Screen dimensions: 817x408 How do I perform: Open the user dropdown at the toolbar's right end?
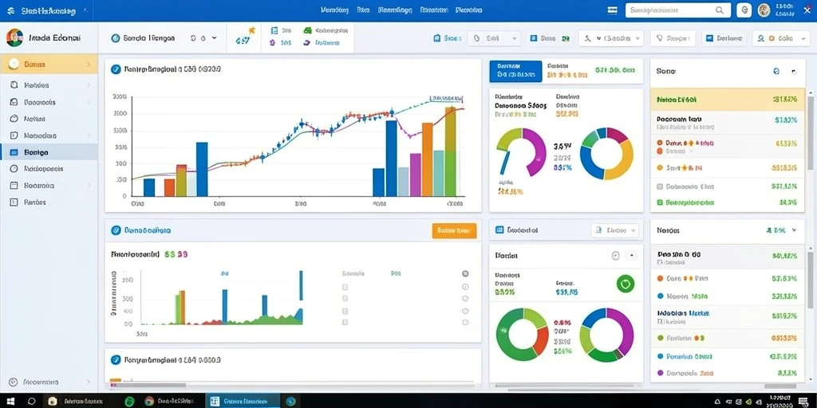click(x=780, y=38)
